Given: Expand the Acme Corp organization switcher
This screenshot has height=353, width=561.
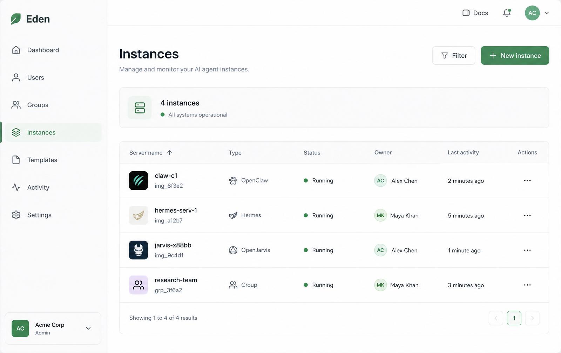Looking at the screenshot, I should click(53, 328).
